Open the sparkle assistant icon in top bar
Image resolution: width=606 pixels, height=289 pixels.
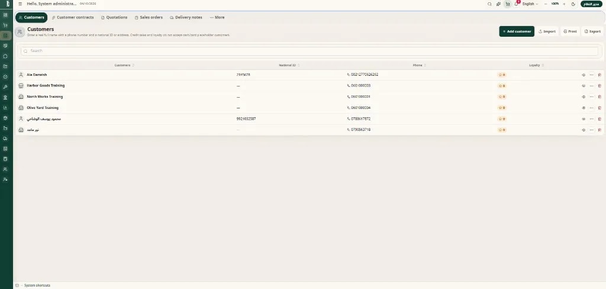pos(498,4)
